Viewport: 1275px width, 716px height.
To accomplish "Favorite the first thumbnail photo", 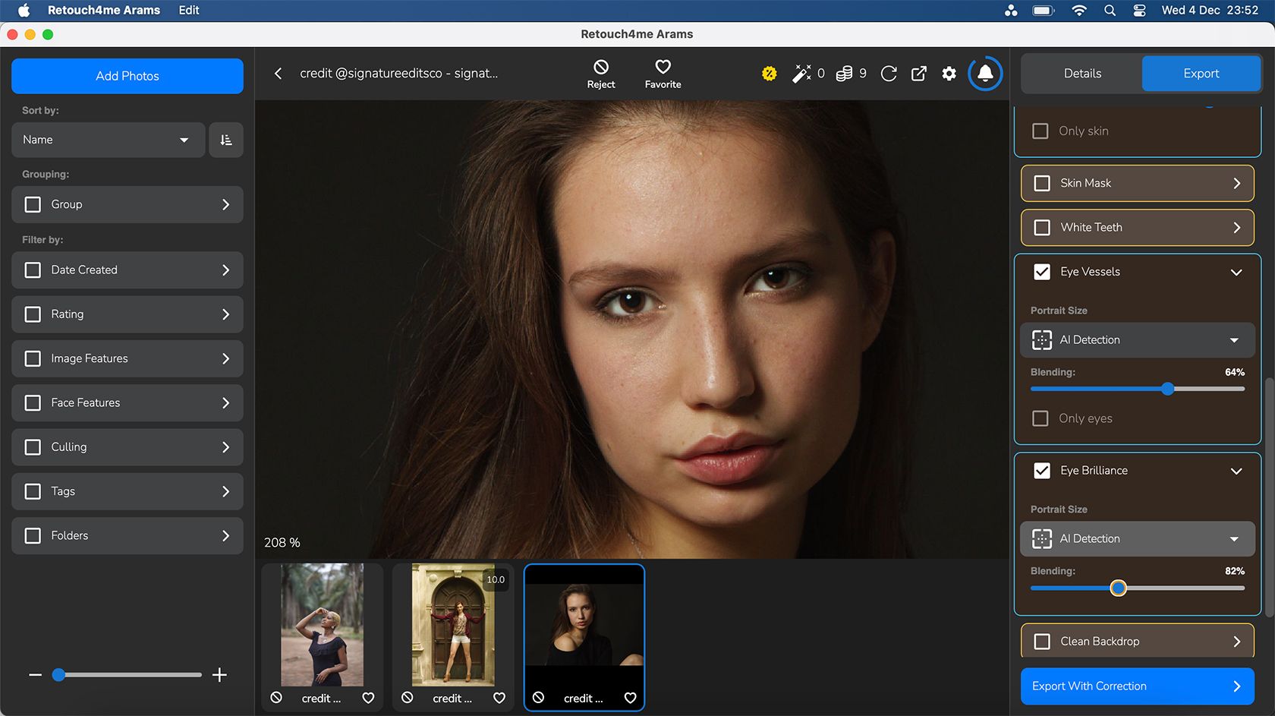I will click(368, 698).
